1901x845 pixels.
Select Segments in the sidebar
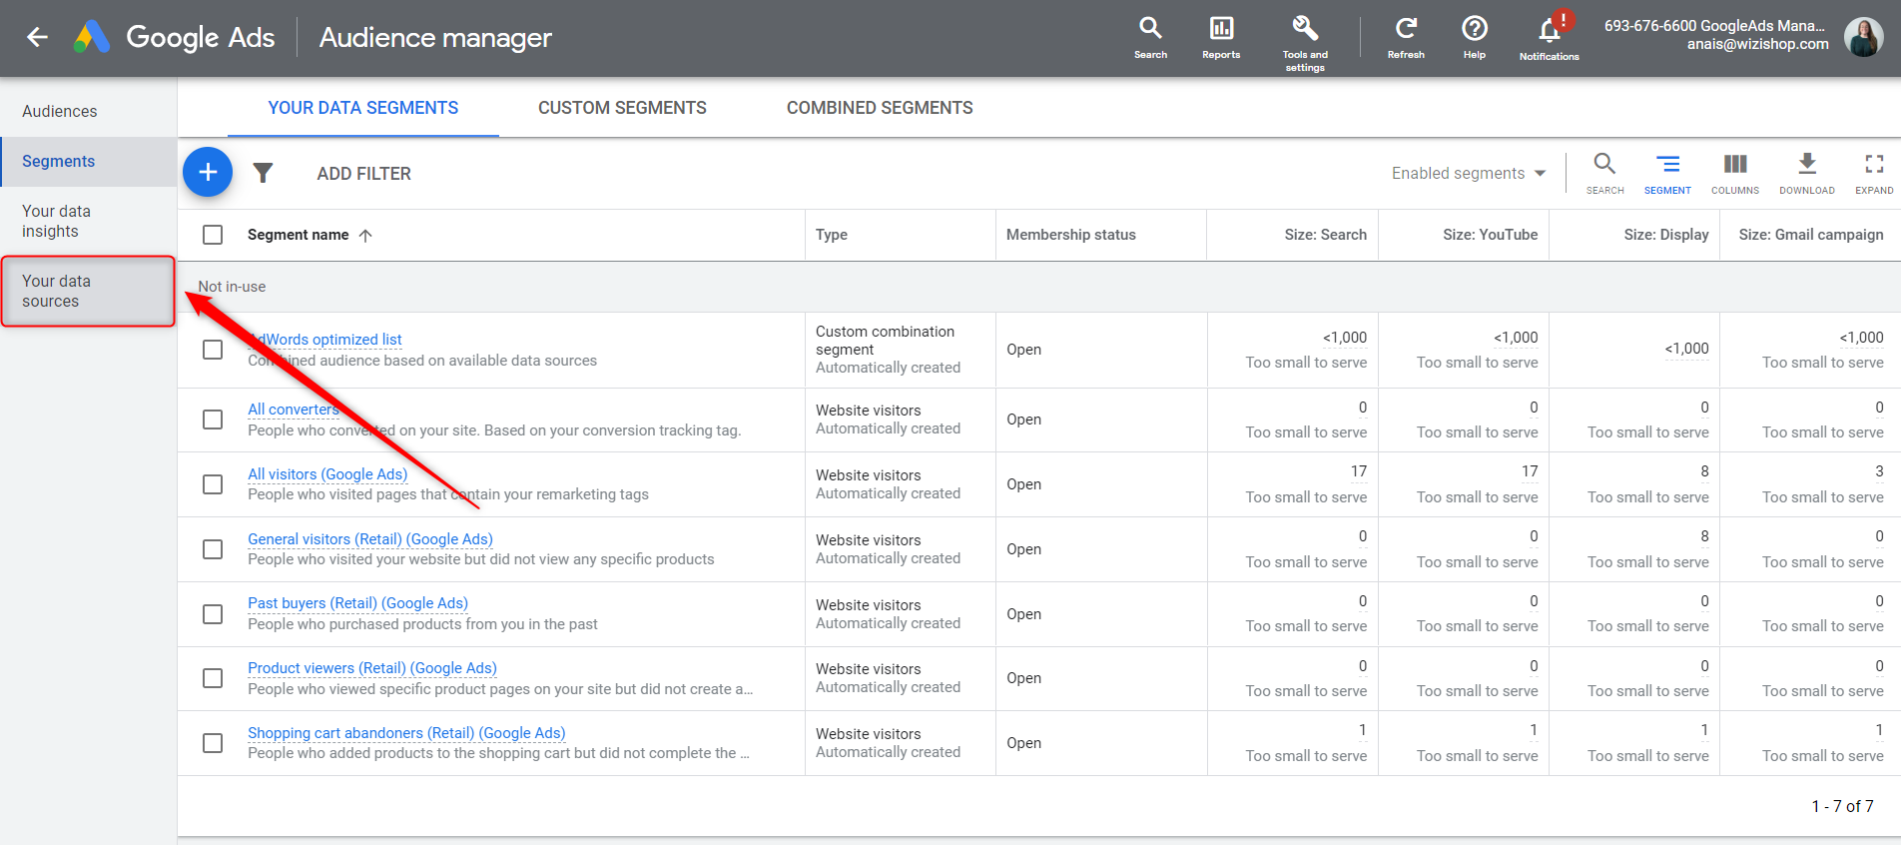88,161
